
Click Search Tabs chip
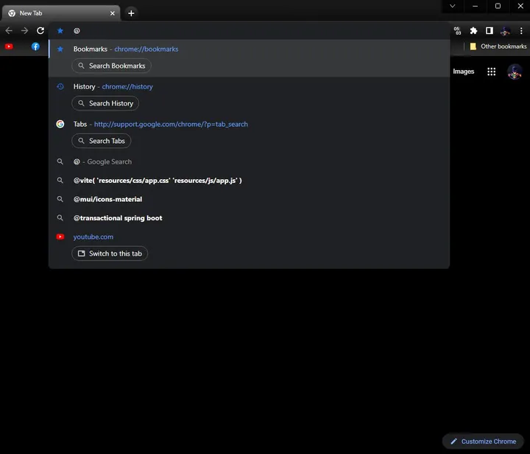coord(101,141)
